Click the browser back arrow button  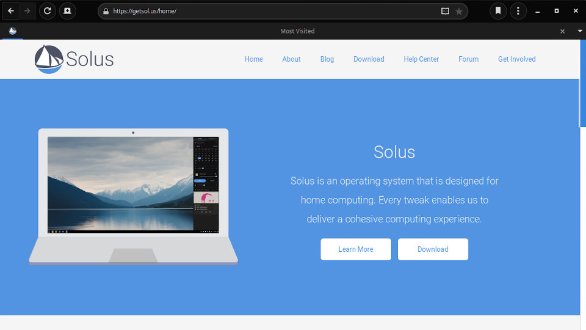point(11,11)
